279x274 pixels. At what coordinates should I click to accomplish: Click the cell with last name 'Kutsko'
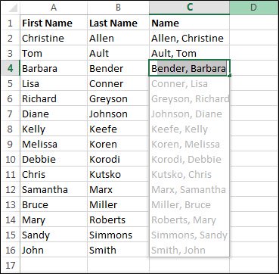click(x=118, y=174)
